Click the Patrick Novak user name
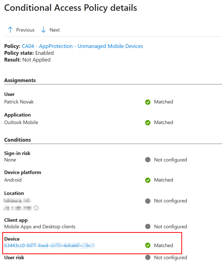The image size is (222, 267). point(19,102)
